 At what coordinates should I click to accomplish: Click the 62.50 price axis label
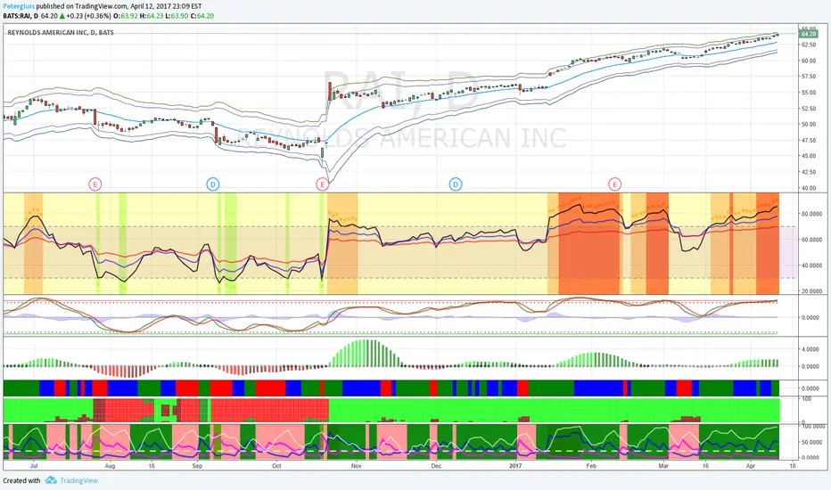point(809,45)
